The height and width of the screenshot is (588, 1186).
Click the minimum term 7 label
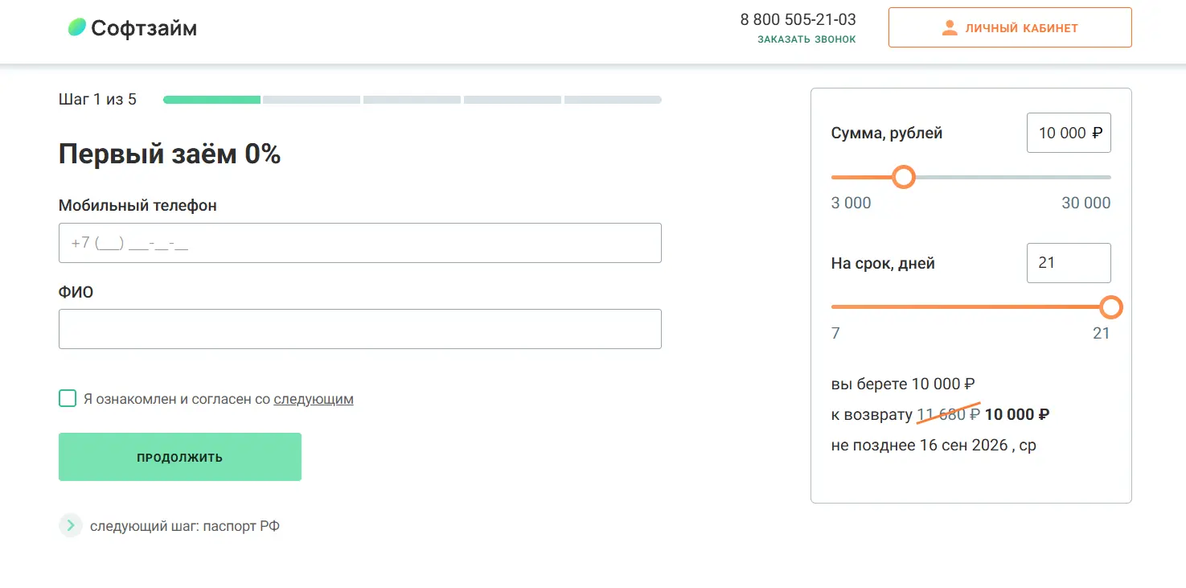click(835, 333)
